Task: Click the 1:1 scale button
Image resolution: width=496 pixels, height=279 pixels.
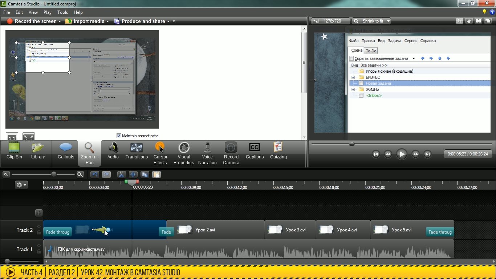Action: pos(12,137)
